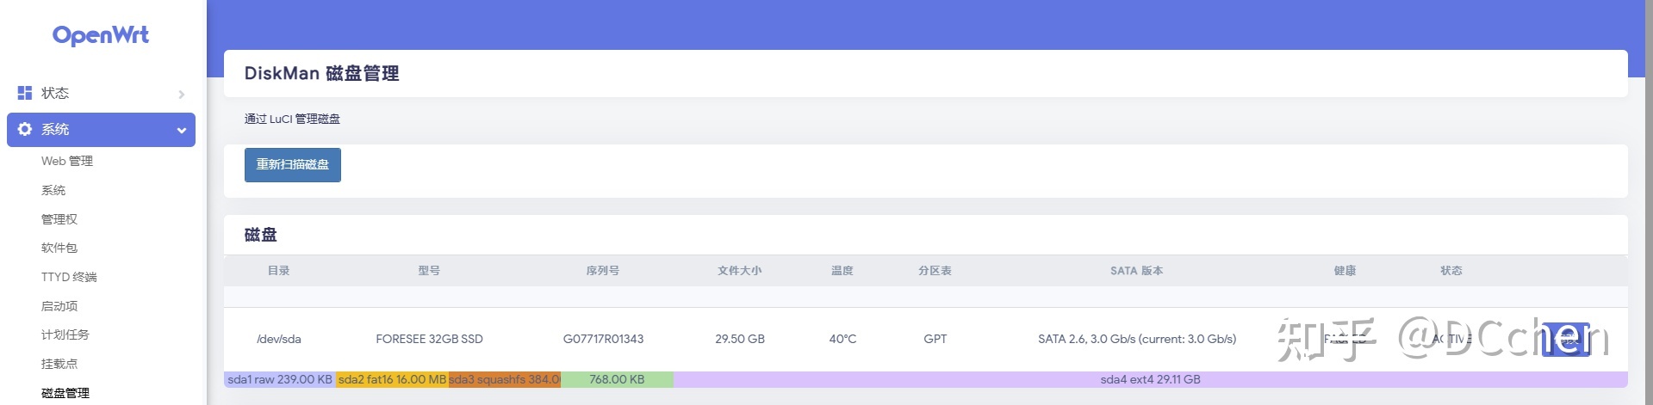
Task: Click the 系统 gear icon
Action: click(x=25, y=129)
